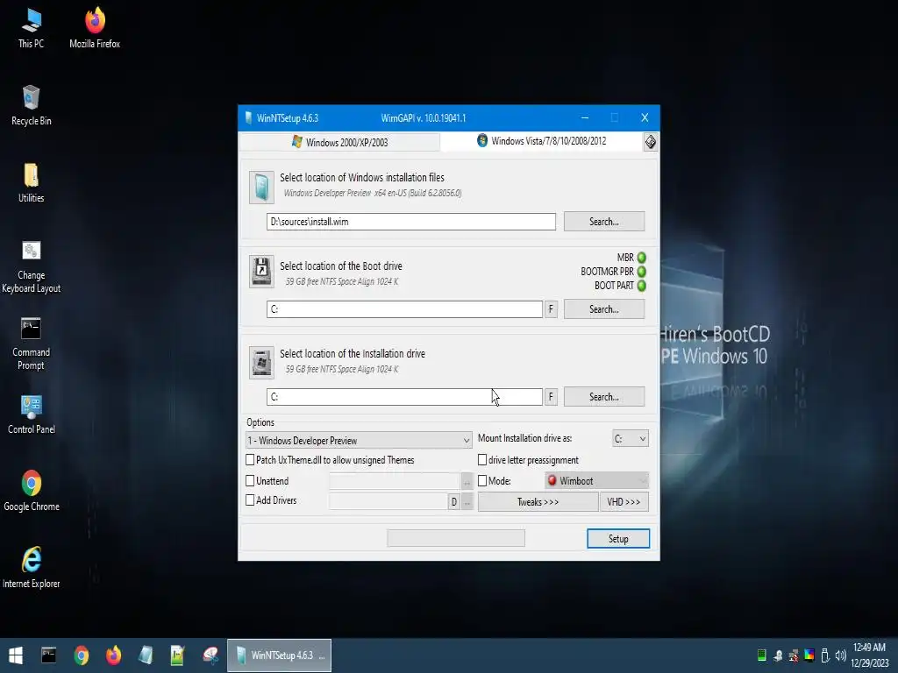Click the Boot drive C: input field
The image size is (898, 673).
(404, 309)
